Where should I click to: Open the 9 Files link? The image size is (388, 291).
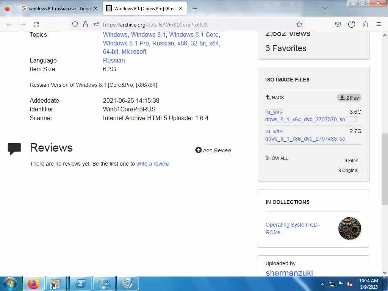click(351, 161)
